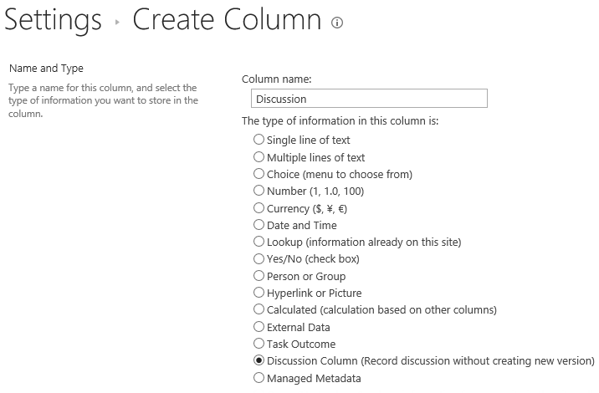Select External Data radio button

click(x=259, y=327)
